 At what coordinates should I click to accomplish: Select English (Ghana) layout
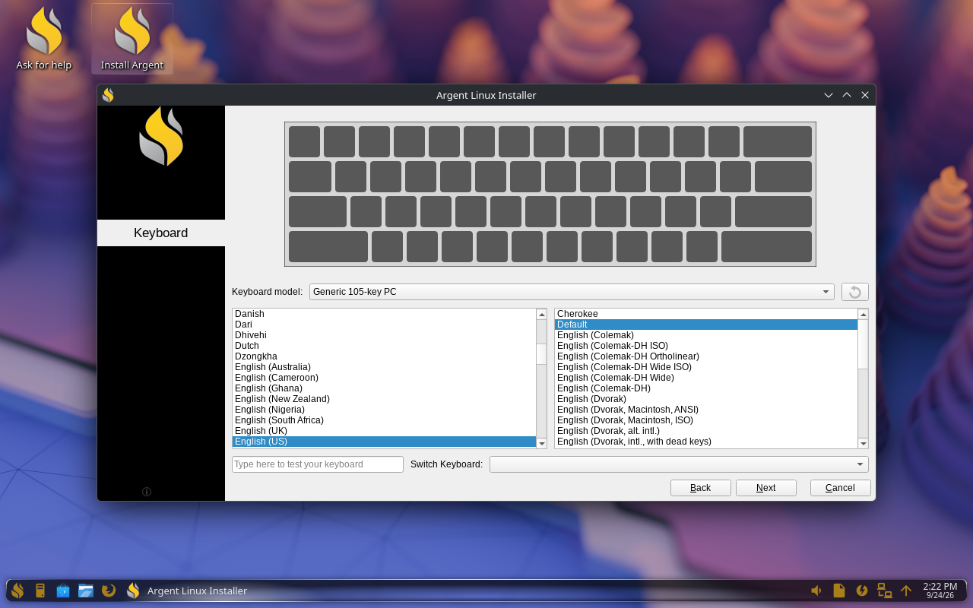point(384,388)
